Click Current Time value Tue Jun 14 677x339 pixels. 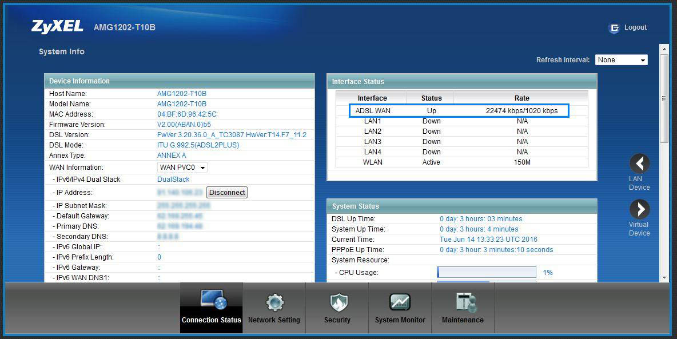pos(488,240)
